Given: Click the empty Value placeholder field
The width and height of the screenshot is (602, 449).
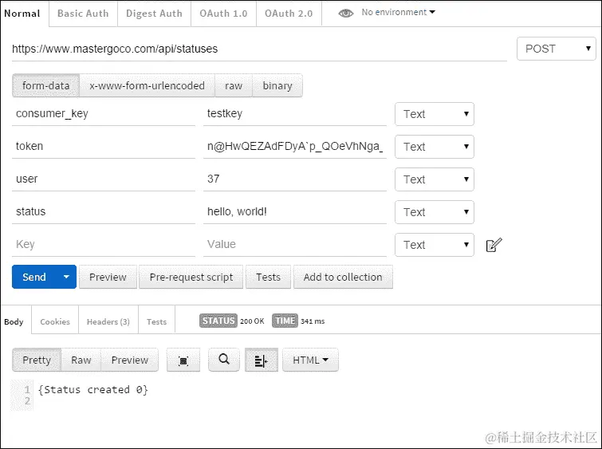Looking at the screenshot, I should (295, 244).
